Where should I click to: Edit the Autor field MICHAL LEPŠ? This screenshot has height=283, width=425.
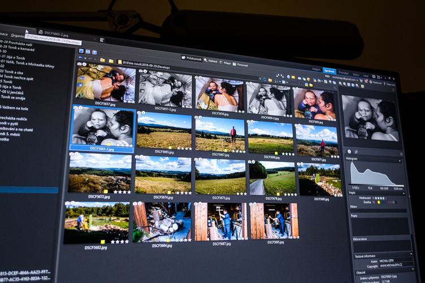[396, 261]
